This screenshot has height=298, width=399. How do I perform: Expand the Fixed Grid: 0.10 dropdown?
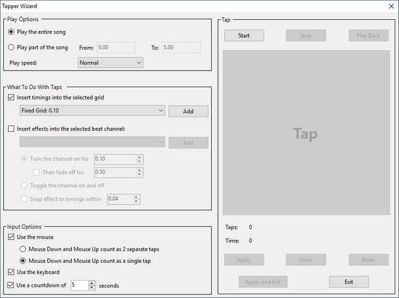[92, 111]
